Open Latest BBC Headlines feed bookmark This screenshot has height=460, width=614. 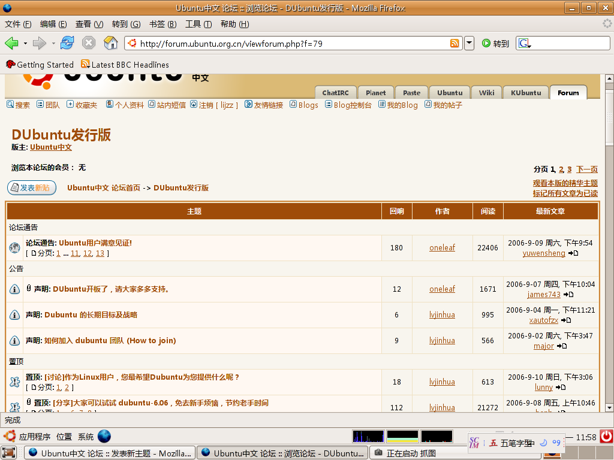[x=125, y=65]
